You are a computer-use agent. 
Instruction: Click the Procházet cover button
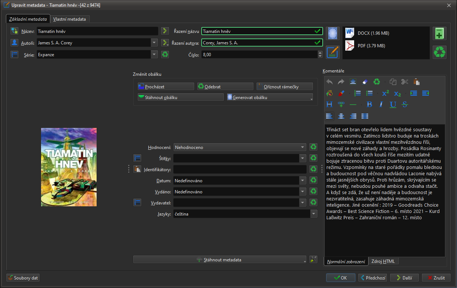(166, 87)
